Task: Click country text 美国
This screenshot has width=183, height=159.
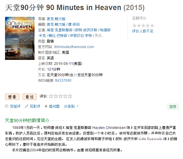Action: [65, 53]
